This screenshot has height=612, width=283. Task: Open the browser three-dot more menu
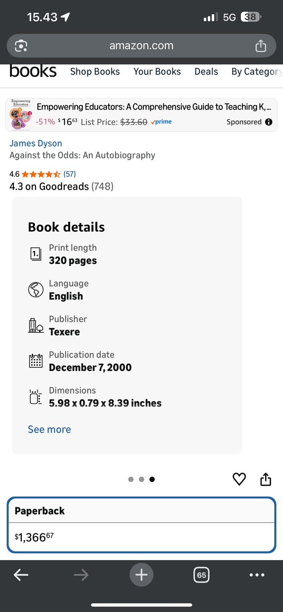pos(257,575)
